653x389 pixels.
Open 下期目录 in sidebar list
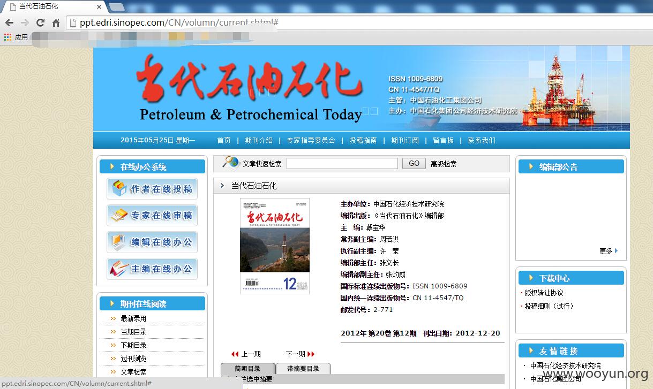(133, 345)
